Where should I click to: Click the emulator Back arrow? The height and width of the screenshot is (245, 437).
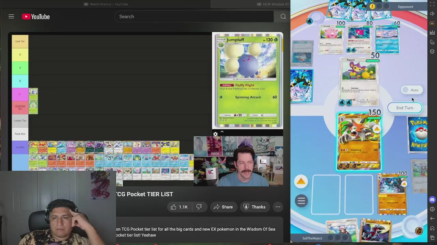(432, 218)
